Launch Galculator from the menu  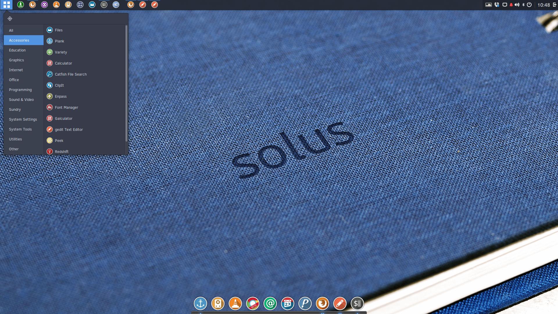pyautogui.click(x=84, y=118)
